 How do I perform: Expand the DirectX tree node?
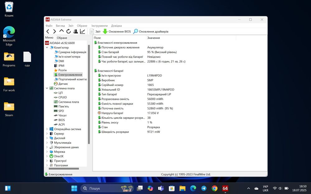pos(47,156)
